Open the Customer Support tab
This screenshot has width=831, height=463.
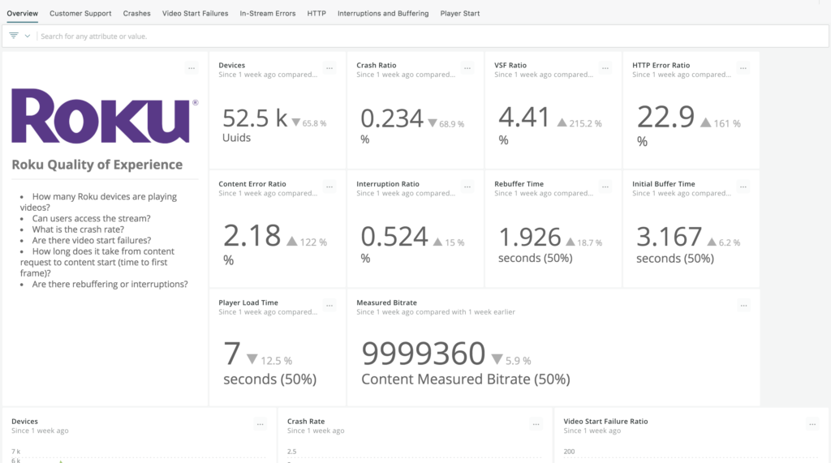(x=80, y=13)
